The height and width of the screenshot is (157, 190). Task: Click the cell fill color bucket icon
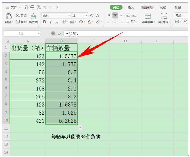[x=81, y=22]
